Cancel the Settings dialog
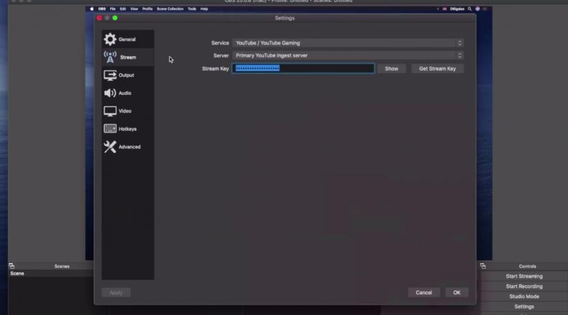This screenshot has height=315, width=568. click(424, 293)
